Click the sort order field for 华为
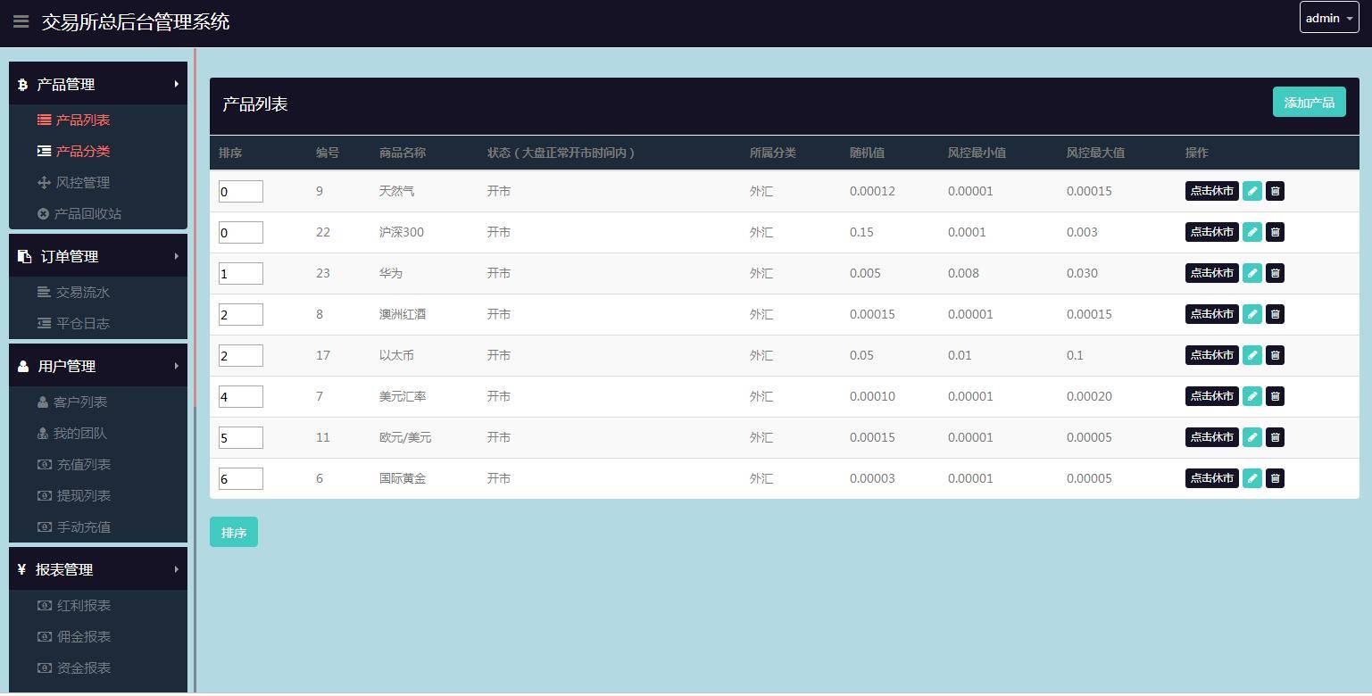Image resolution: width=1372 pixels, height=696 pixels. [x=241, y=273]
